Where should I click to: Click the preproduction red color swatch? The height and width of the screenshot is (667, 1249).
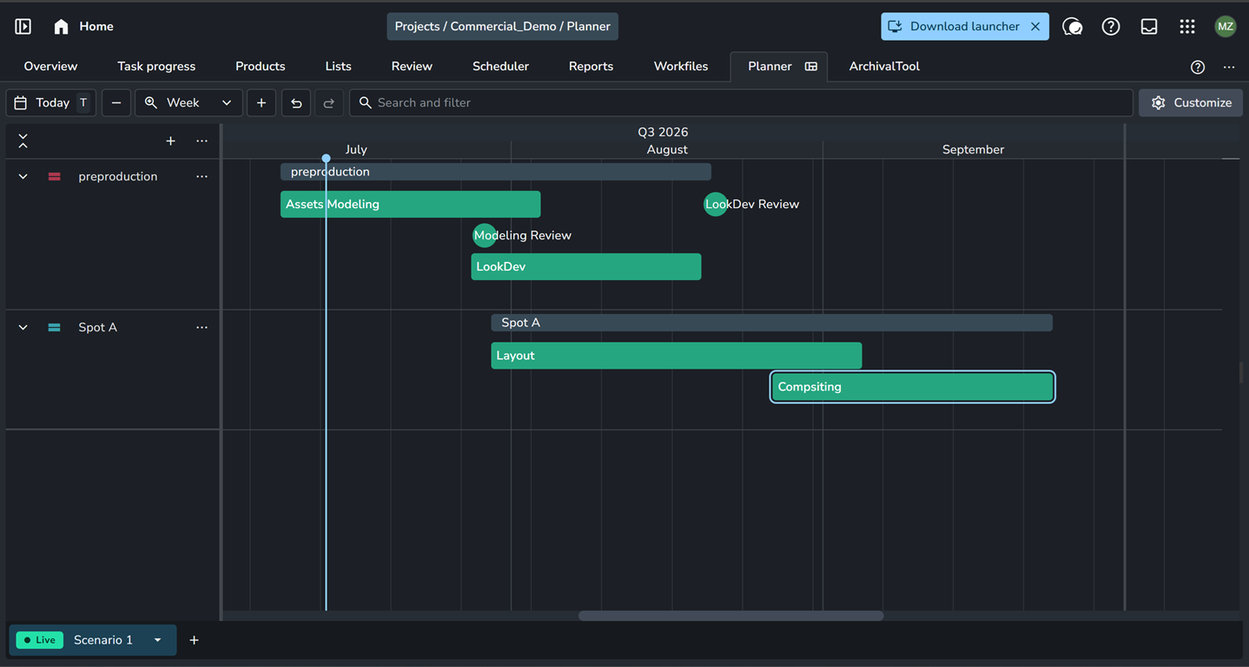click(x=54, y=176)
